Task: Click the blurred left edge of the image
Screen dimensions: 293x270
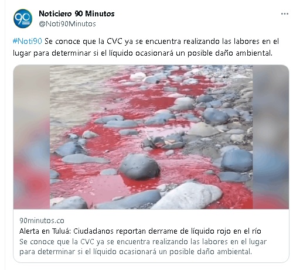Action: pos(32,137)
